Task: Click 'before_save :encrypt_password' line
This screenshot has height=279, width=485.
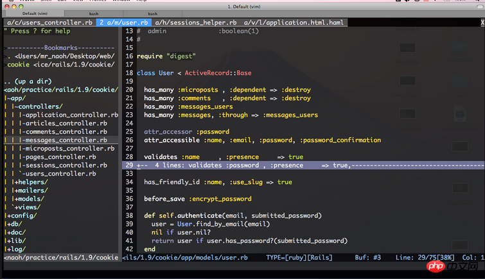Action: (x=198, y=199)
